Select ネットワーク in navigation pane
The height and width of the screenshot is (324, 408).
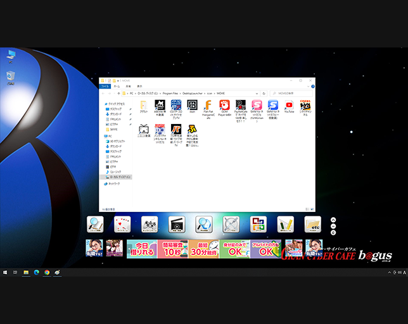tap(112, 184)
